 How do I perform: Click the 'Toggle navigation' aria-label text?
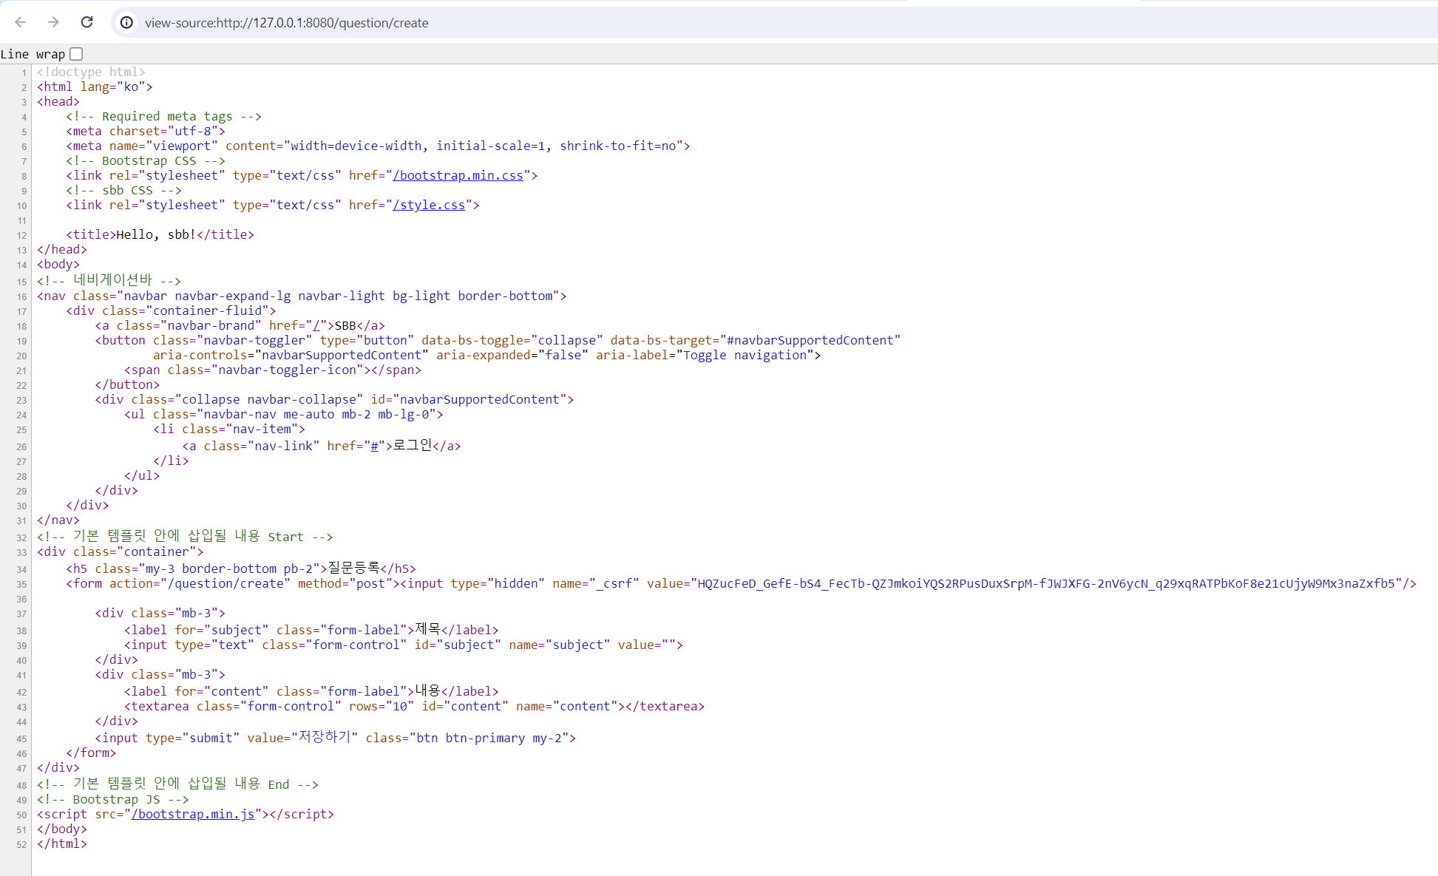pyautogui.click(x=745, y=355)
